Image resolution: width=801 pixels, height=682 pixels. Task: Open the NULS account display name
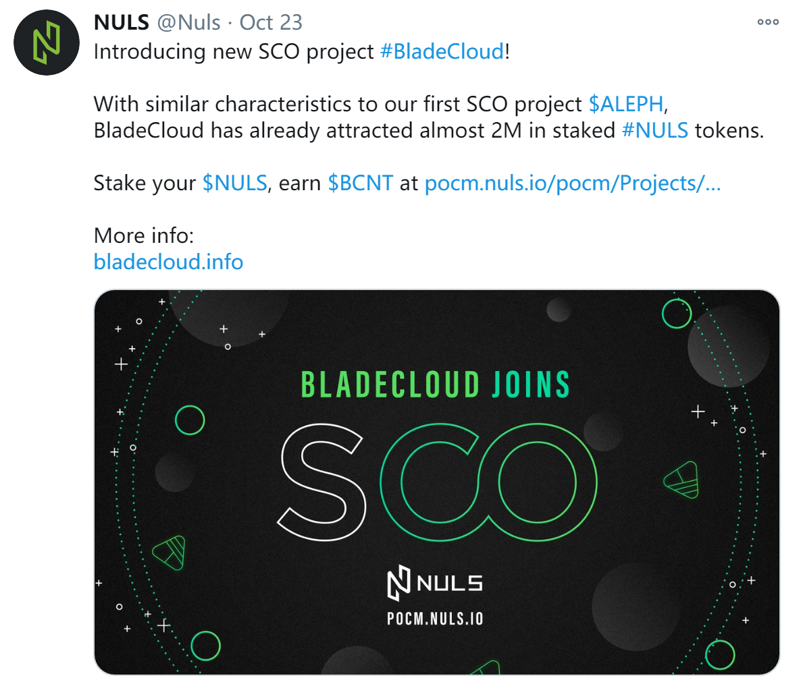(x=122, y=22)
